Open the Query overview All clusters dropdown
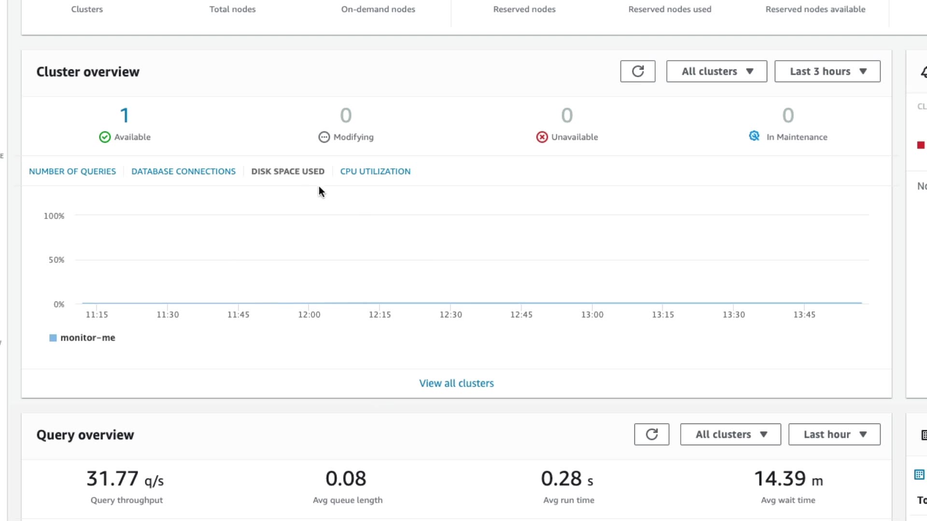927x521 pixels. pyautogui.click(x=730, y=434)
